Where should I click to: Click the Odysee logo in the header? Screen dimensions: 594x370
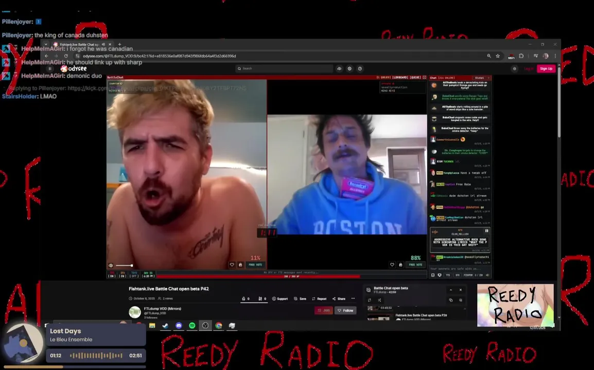pos(74,68)
